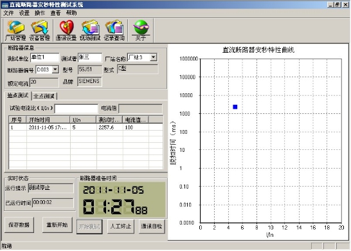Click 保存数据 button
The height and width of the screenshot is (251, 351).
tap(19, 225)
